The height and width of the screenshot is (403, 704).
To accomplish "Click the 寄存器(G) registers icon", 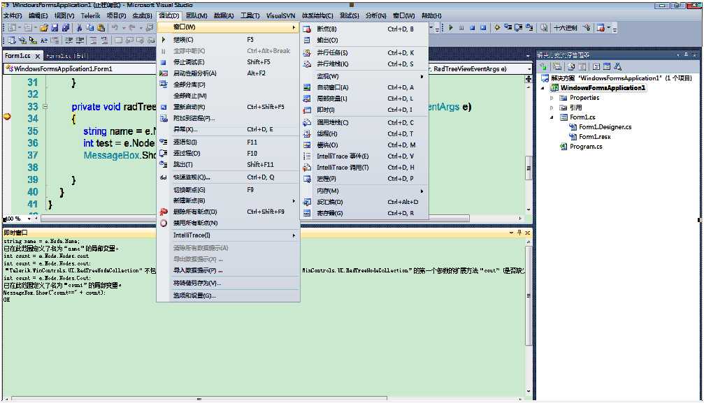I will tap(307, 213).
